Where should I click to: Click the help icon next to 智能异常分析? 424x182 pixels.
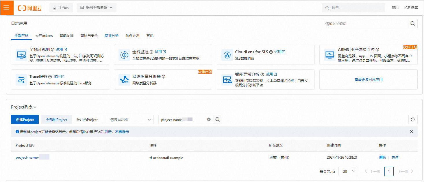coord(262,74)
